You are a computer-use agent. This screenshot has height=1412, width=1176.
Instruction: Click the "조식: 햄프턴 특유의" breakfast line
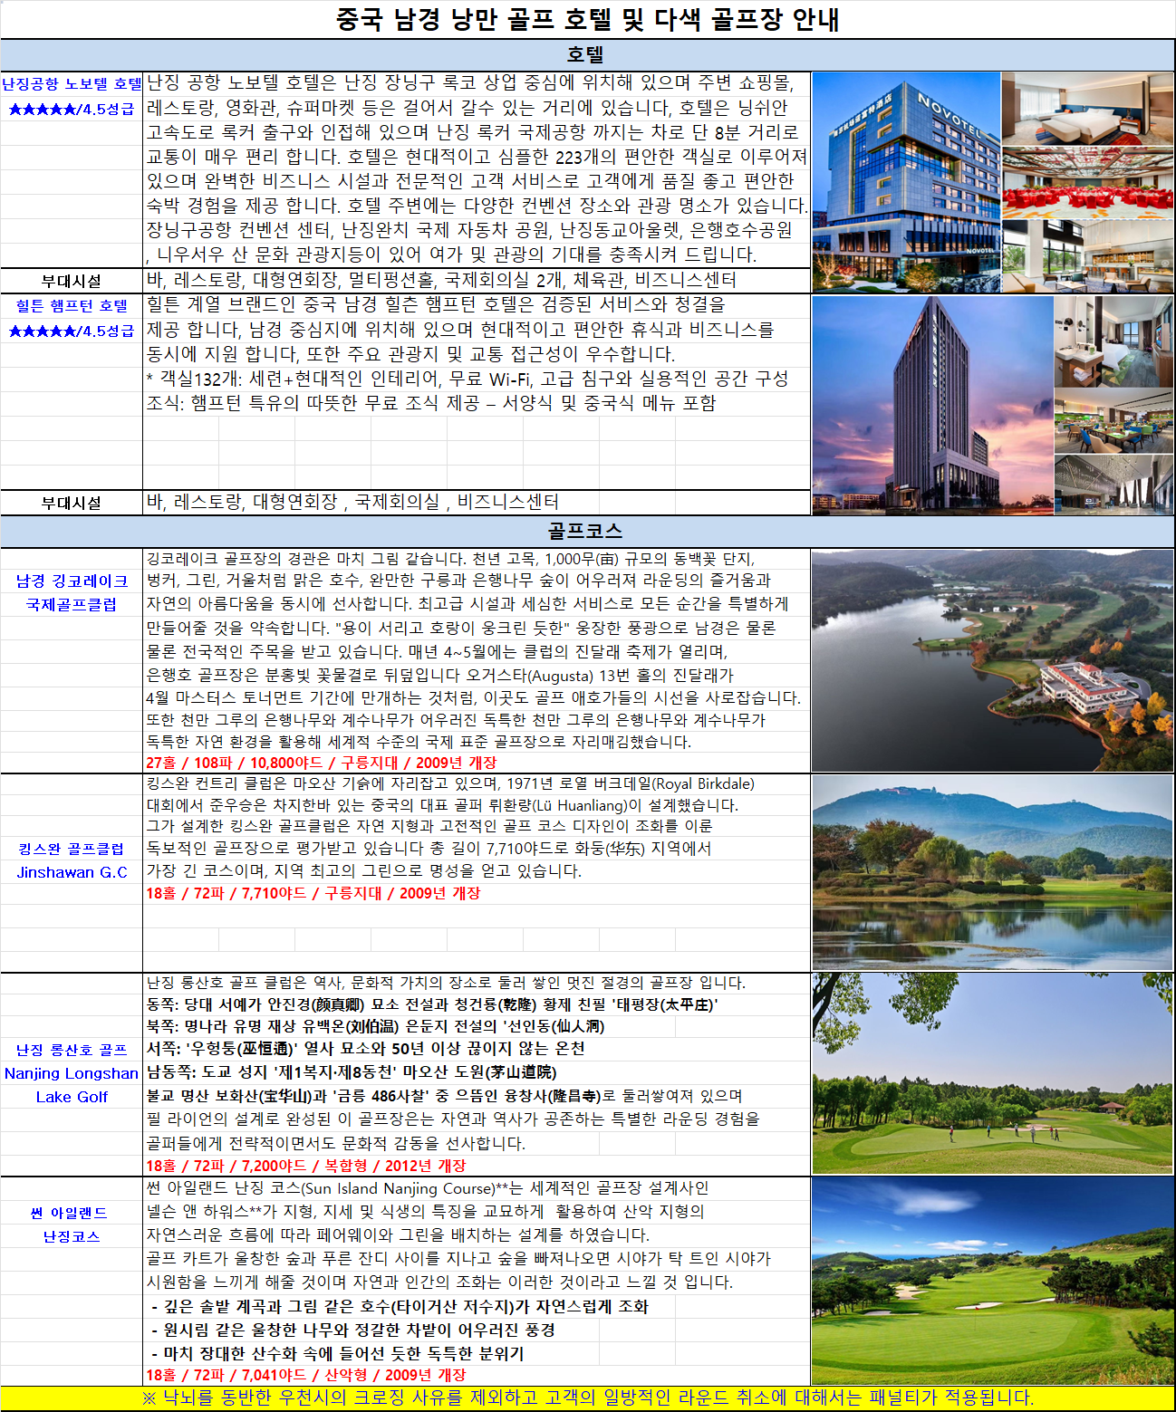[431, 402]
